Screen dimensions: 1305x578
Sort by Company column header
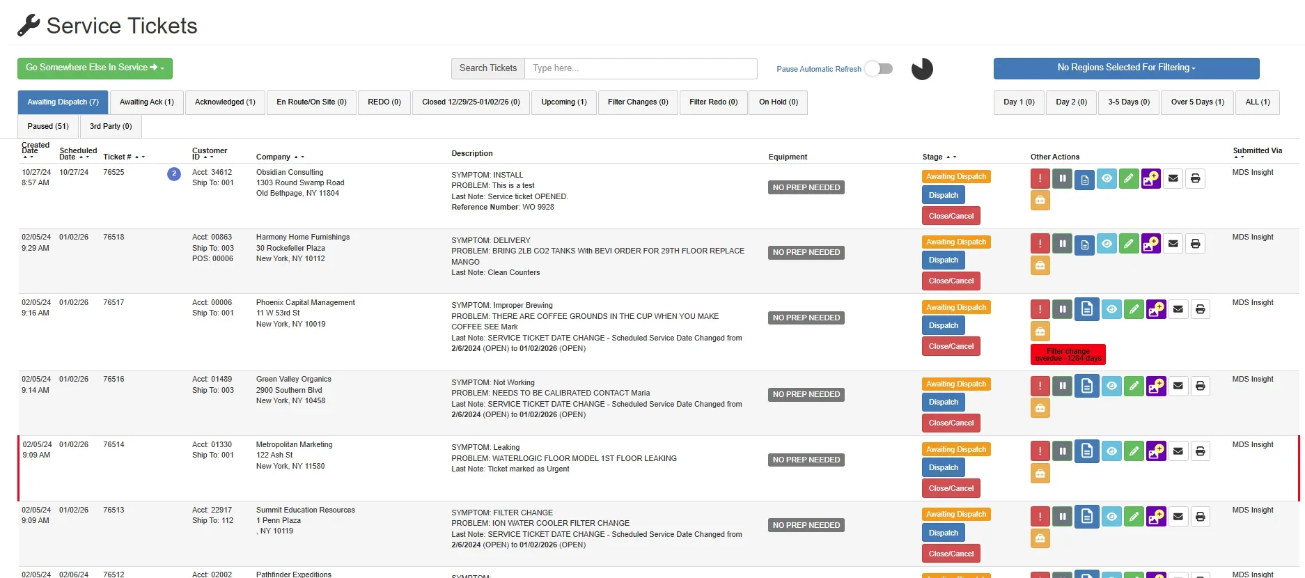pyautogui.click(x=280, y=157)
